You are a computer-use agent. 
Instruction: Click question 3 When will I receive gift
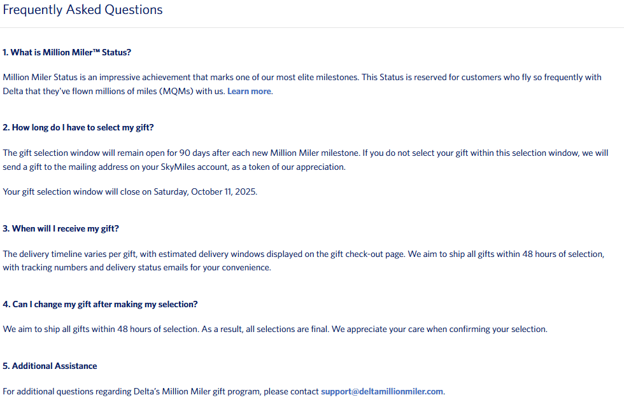point(60,228)
